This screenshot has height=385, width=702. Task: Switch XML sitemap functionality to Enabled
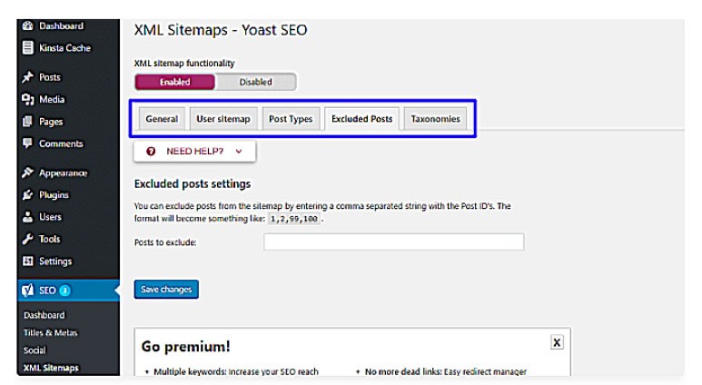[x=175, y=82]
